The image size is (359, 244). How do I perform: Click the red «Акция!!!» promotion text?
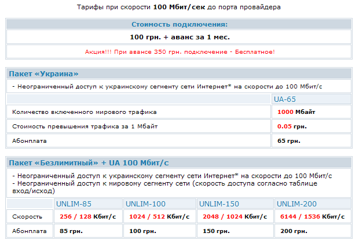(x=179, y=52)
